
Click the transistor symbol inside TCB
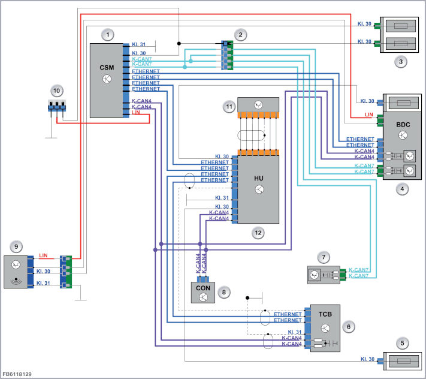pyautogui.click(x=325, y=328)
